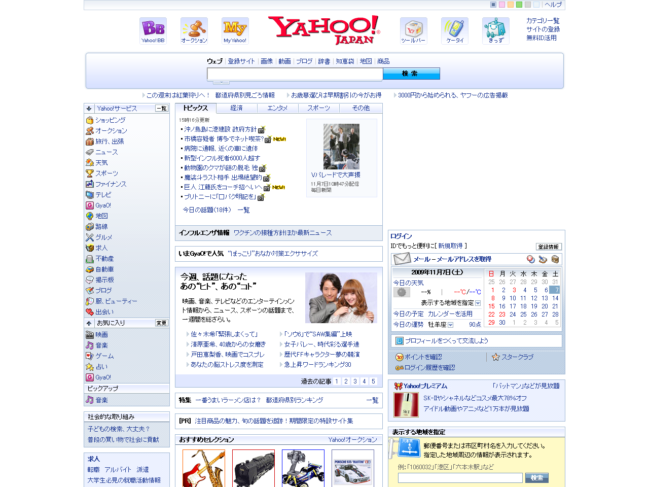Select the 画像 search tab
Image resolution: width=649 pixels, height=487 pixels.
[x=267, y=61]
